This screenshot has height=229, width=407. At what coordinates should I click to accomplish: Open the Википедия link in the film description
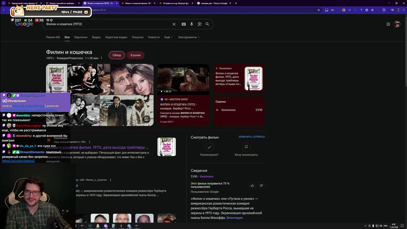(235, 218)
